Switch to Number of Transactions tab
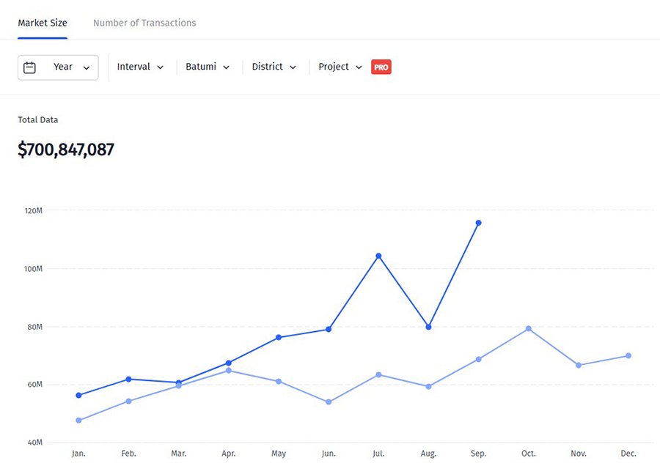660x466 pixels. pos(144,23)
